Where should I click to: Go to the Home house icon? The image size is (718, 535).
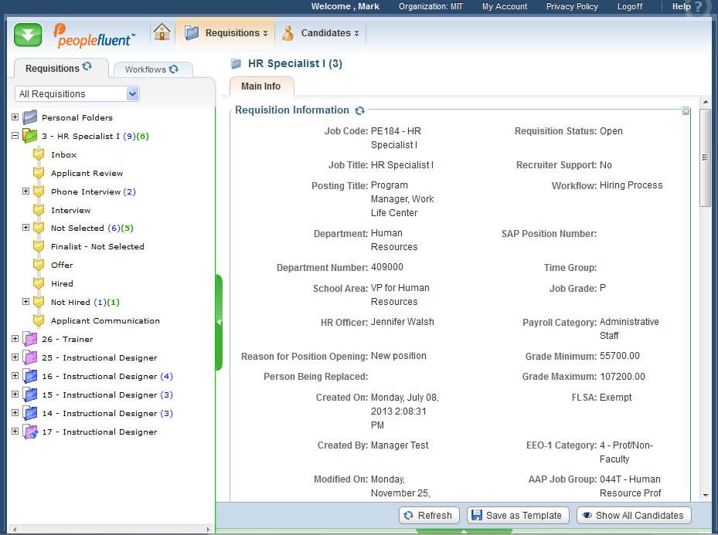[x=162, y=32]
